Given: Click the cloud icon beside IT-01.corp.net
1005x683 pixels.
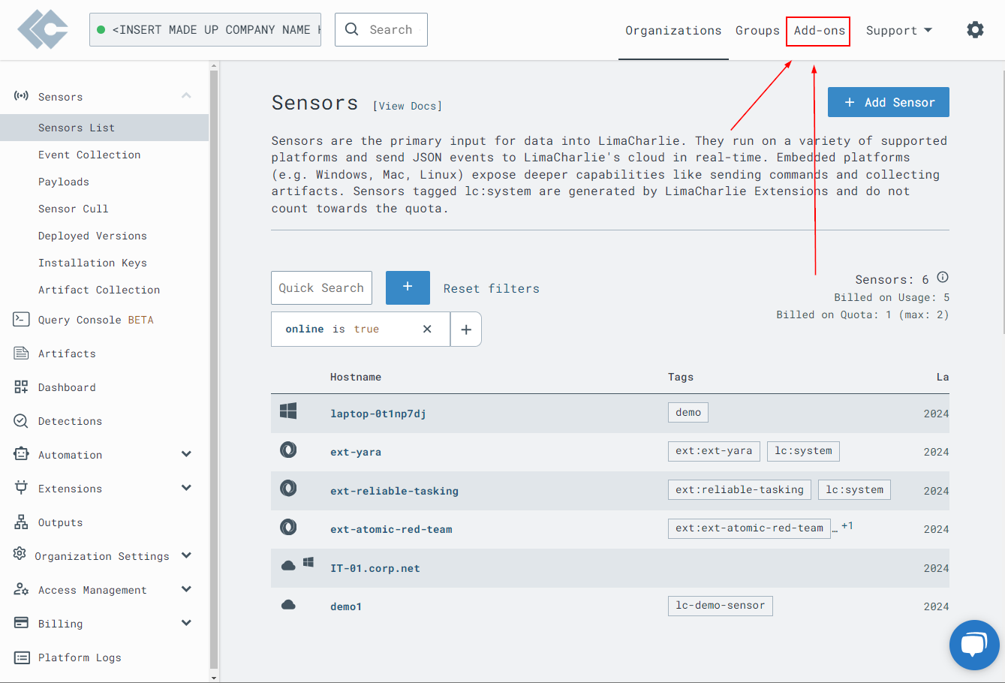Looking at the screenshot, I should (288, 565).
